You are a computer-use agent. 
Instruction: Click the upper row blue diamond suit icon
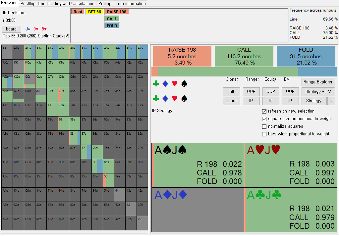pos(165,84)
